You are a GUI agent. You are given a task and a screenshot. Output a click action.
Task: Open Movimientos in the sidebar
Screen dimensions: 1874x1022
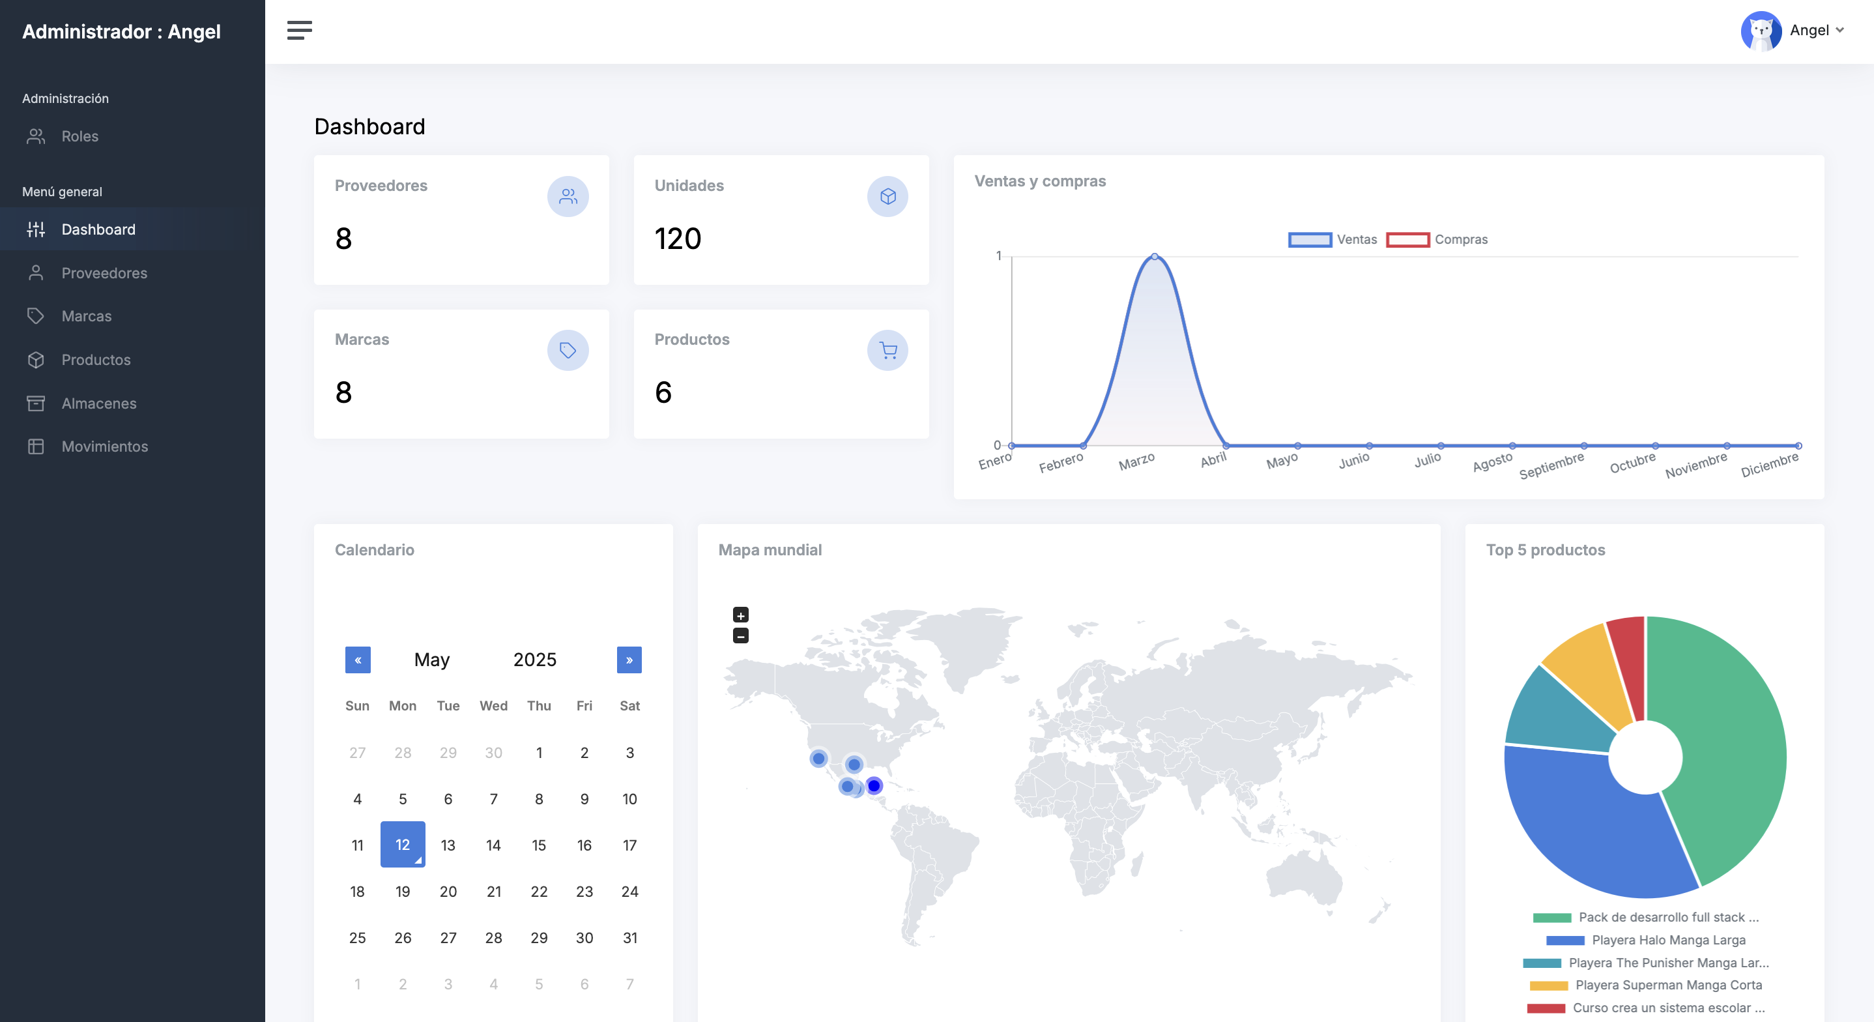pos(104,446)
